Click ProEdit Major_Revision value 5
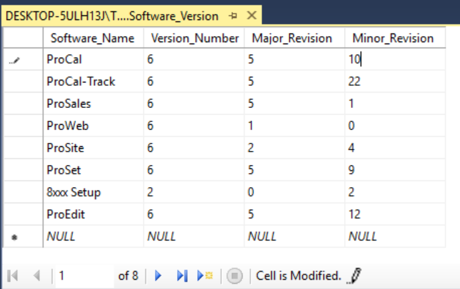 (x=294, y=214)
